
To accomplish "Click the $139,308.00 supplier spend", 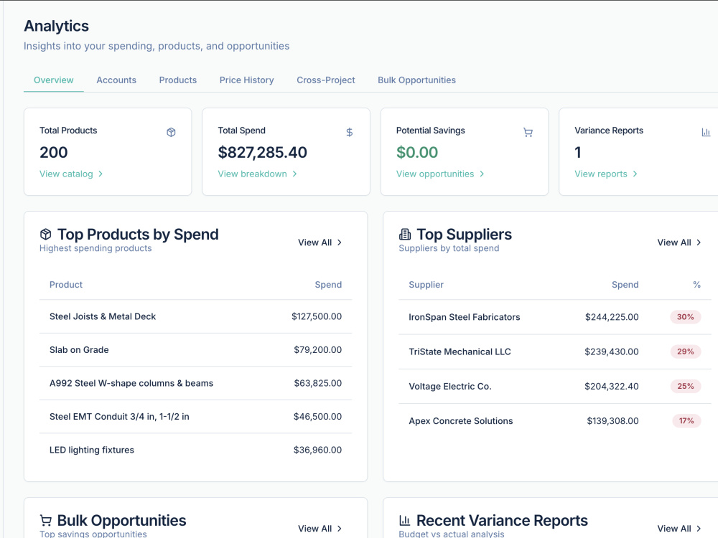I will (612, 421).
